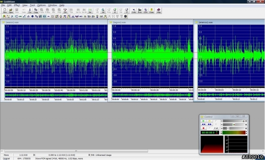Click the fast forward button in Control
The image size is (265, 160).
click(210, 124)
